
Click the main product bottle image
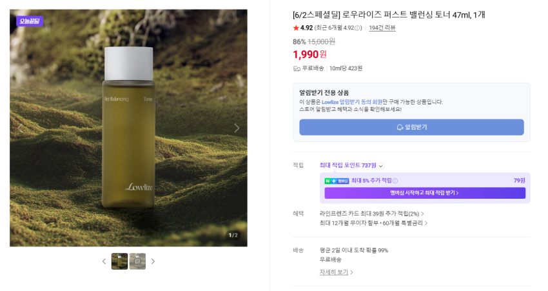click(x=128, y=128)
